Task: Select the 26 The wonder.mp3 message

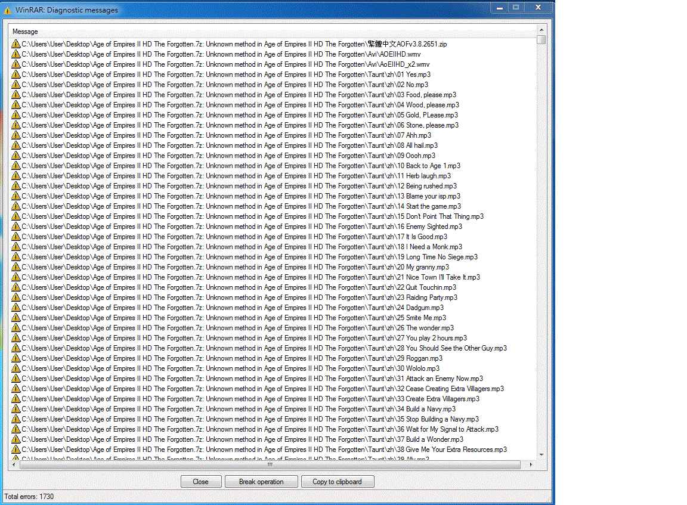Action: coord(233,327)
